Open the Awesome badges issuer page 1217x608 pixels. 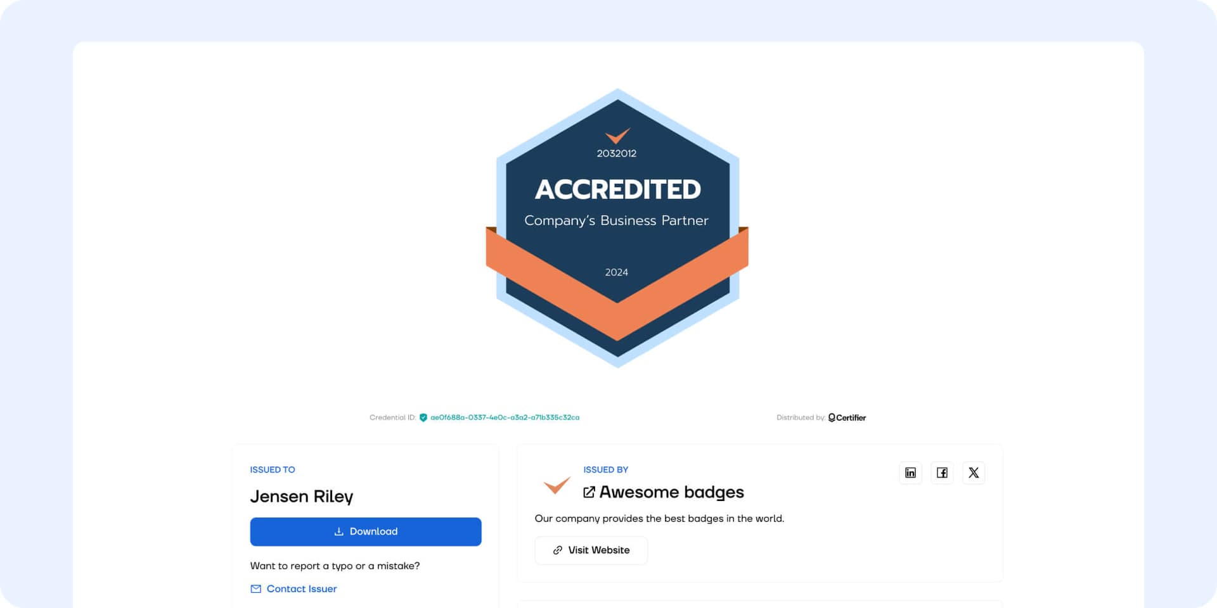point(671,492)
